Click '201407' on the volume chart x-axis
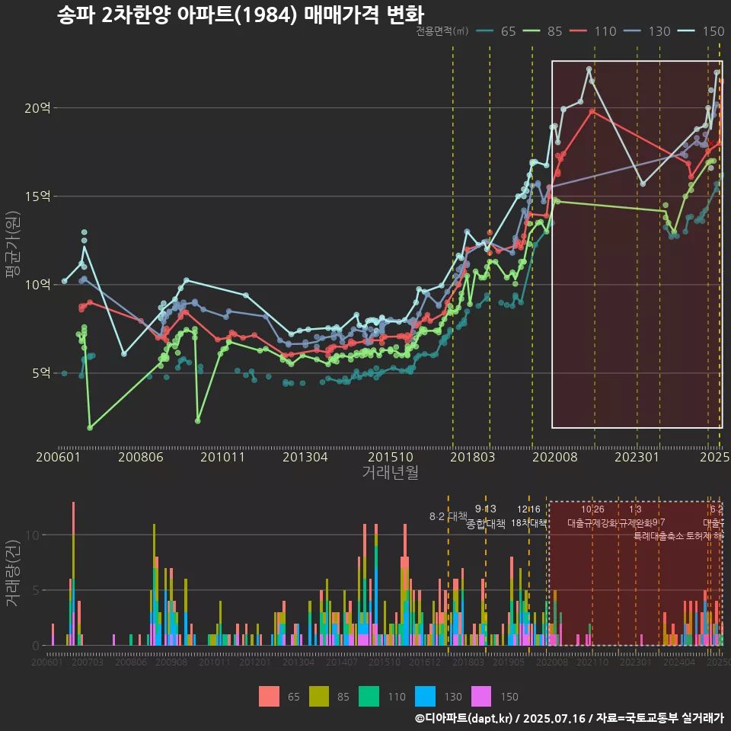Screen dimensions: 731x731 point(342,662)
